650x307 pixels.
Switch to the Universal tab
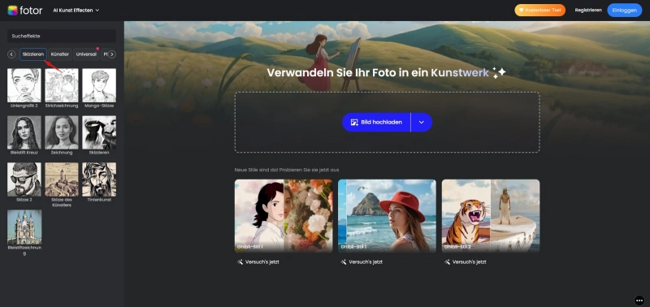point(86,54)
